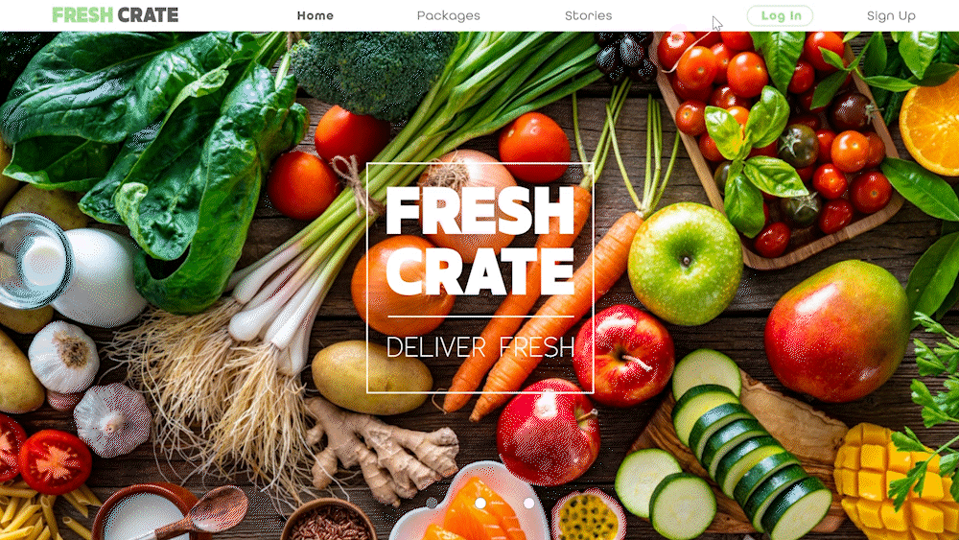Open the Sign Up link
This screenshot has width=959, height=540.
(x=891, y=15)
